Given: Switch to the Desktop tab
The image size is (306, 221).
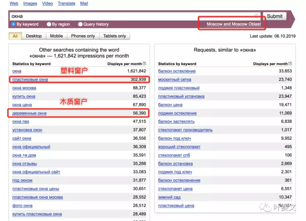Looking at the screenshot, I should coord(34,36).
